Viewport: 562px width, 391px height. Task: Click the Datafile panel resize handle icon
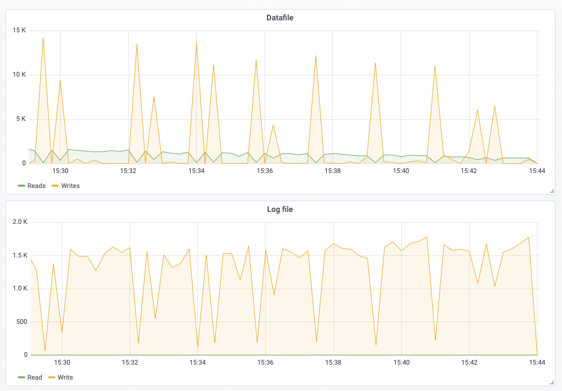tap(552, 192)
